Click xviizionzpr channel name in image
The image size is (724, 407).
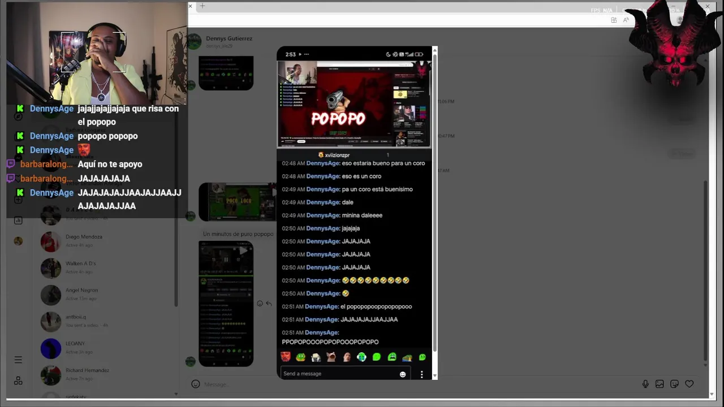[337, 155]
